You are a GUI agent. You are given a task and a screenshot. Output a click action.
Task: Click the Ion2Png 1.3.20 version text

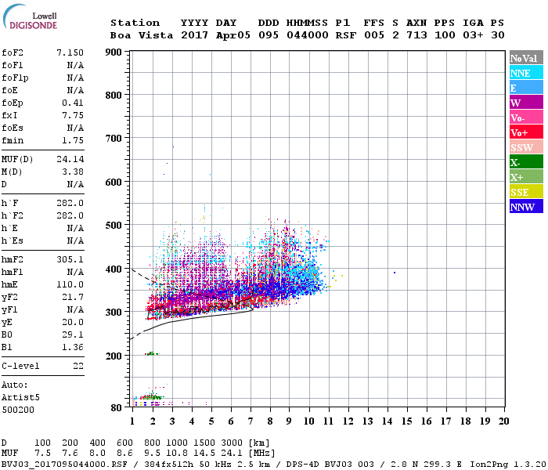point(508,465)
